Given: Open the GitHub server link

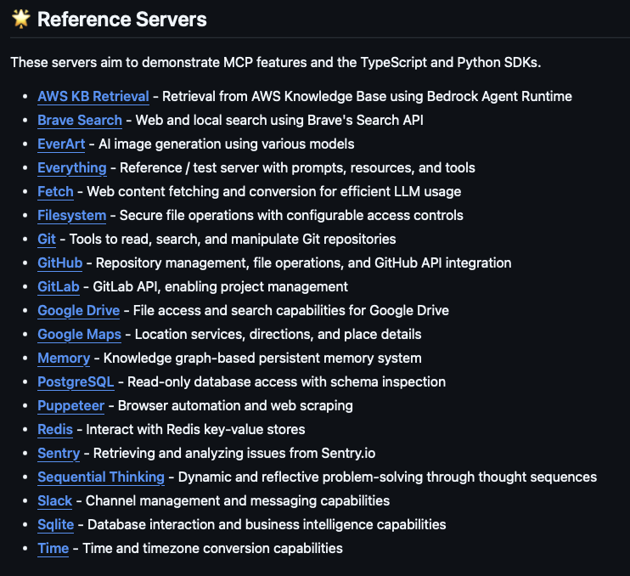Looking at the screenshot, I should [60, 263].
